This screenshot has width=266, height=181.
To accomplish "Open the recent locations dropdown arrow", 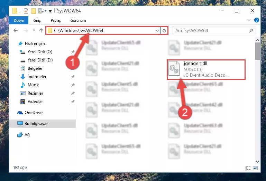I will (34, 30).
